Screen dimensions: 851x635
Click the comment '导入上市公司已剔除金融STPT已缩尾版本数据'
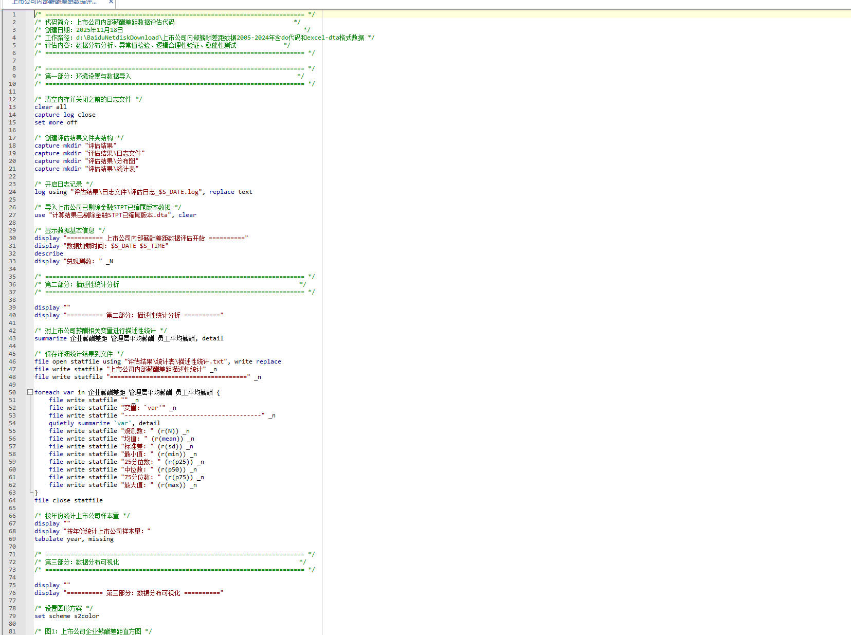pyautogui.click(x=108, y=207)
